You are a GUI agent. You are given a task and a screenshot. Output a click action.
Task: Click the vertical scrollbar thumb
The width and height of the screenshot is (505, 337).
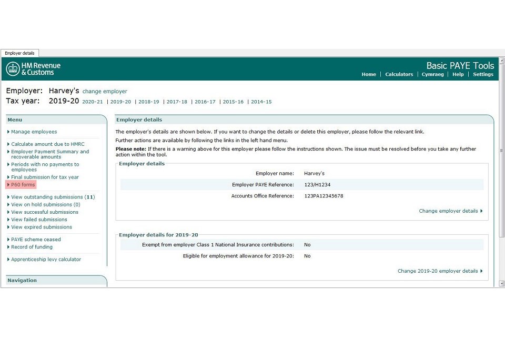tap(502, 150)
